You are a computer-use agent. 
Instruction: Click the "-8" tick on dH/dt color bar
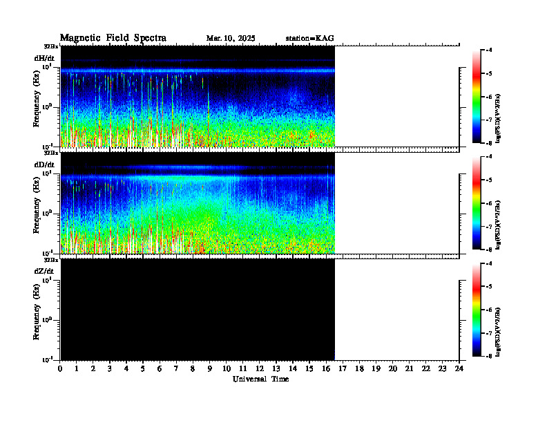click(489, 143)
